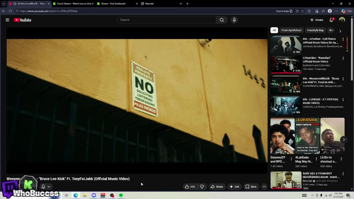Open Spotify from the taskbar
The height and width of the screenshot is (199, 354).
121,195
